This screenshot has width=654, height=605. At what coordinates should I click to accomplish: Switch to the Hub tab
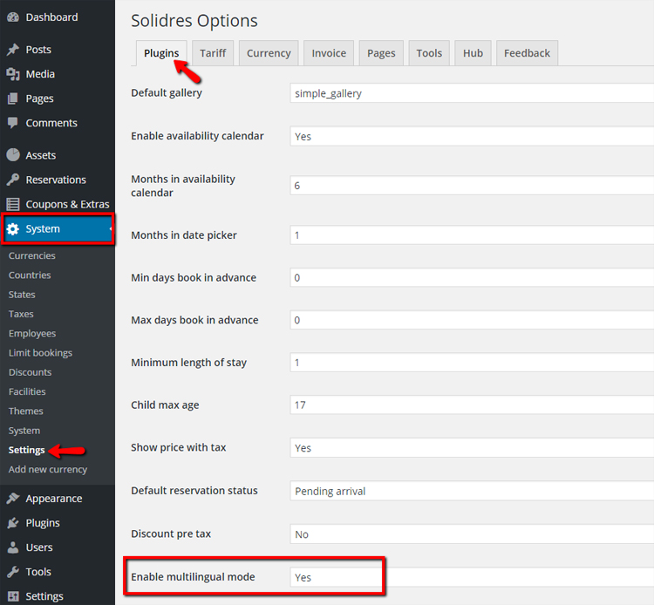(x=473, y=53)
